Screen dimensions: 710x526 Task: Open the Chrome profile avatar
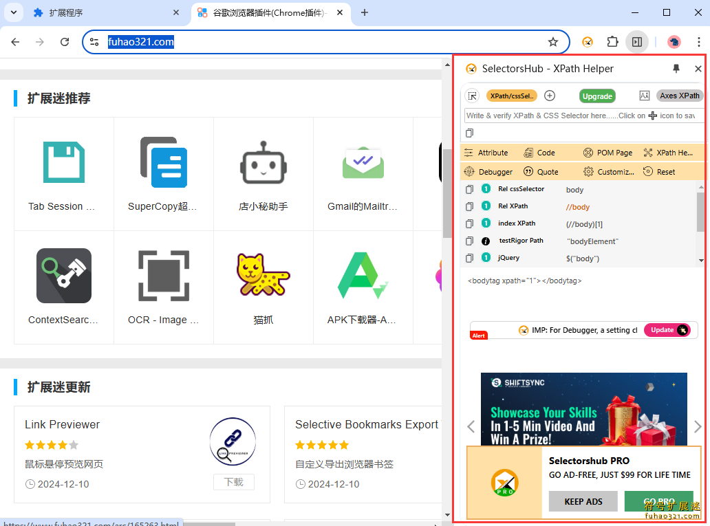click(674, 42)
